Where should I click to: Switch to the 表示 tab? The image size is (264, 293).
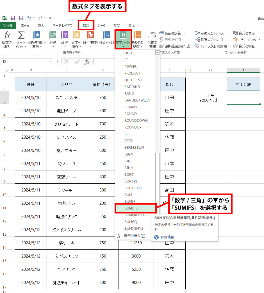coord(131,25)
